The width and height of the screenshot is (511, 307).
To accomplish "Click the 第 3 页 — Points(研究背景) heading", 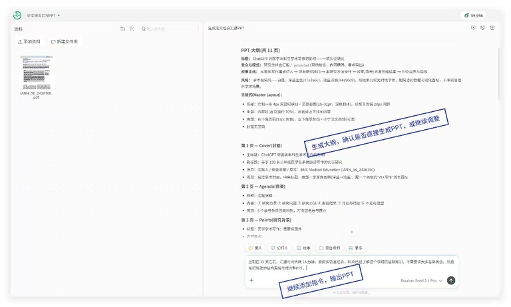I will 266,220.
